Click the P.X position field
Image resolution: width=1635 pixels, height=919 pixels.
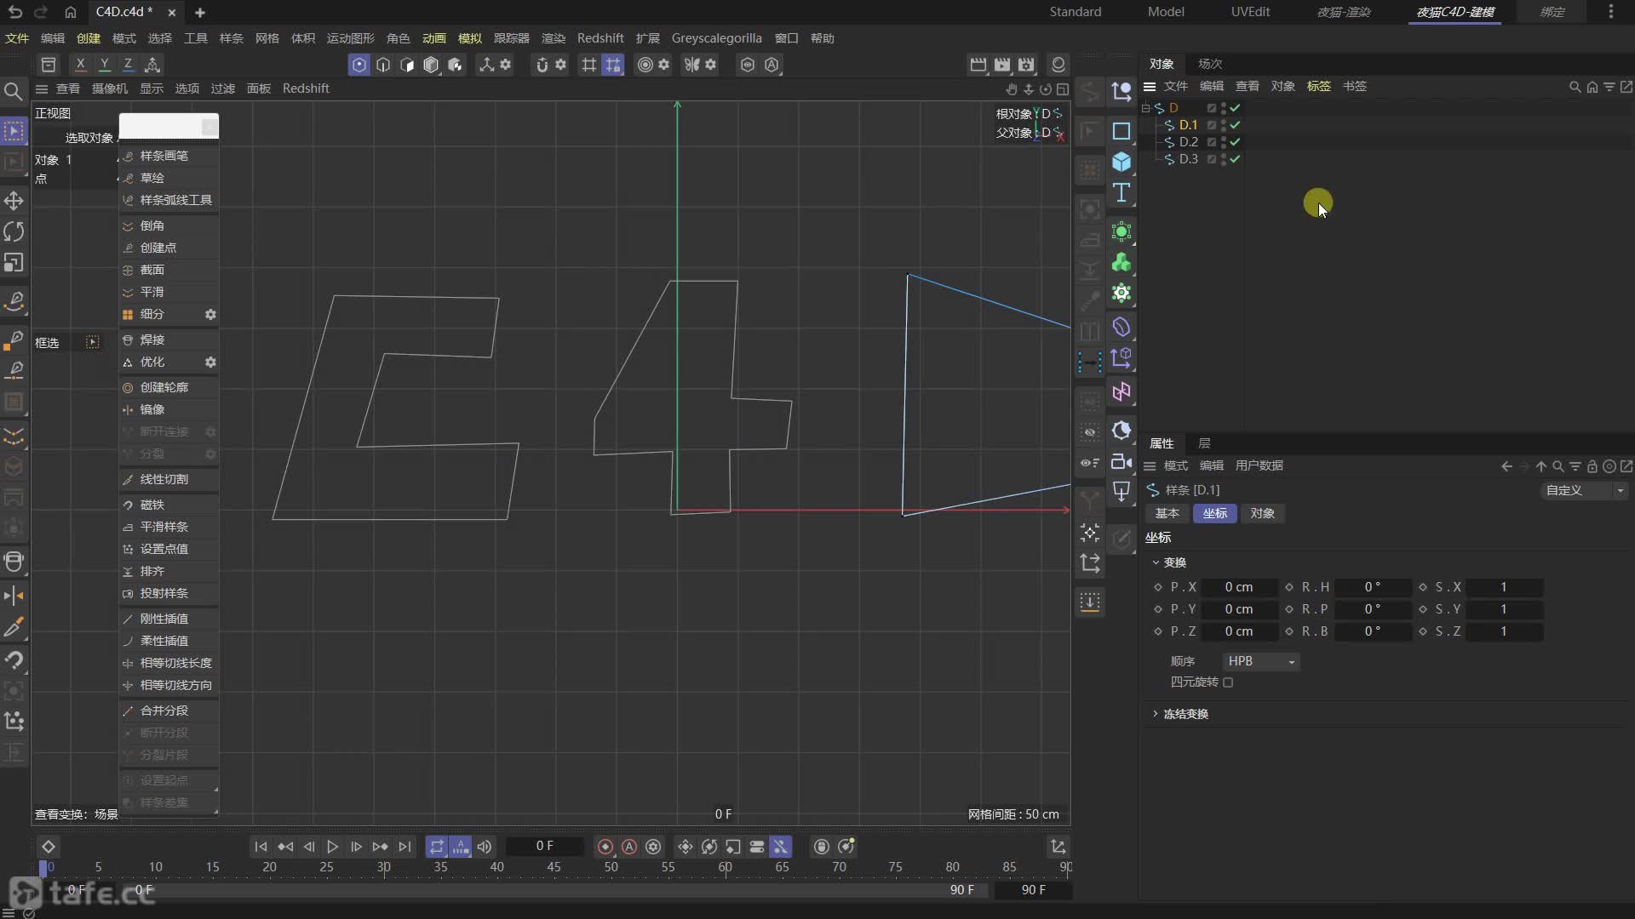click(x=1239, y=587)
